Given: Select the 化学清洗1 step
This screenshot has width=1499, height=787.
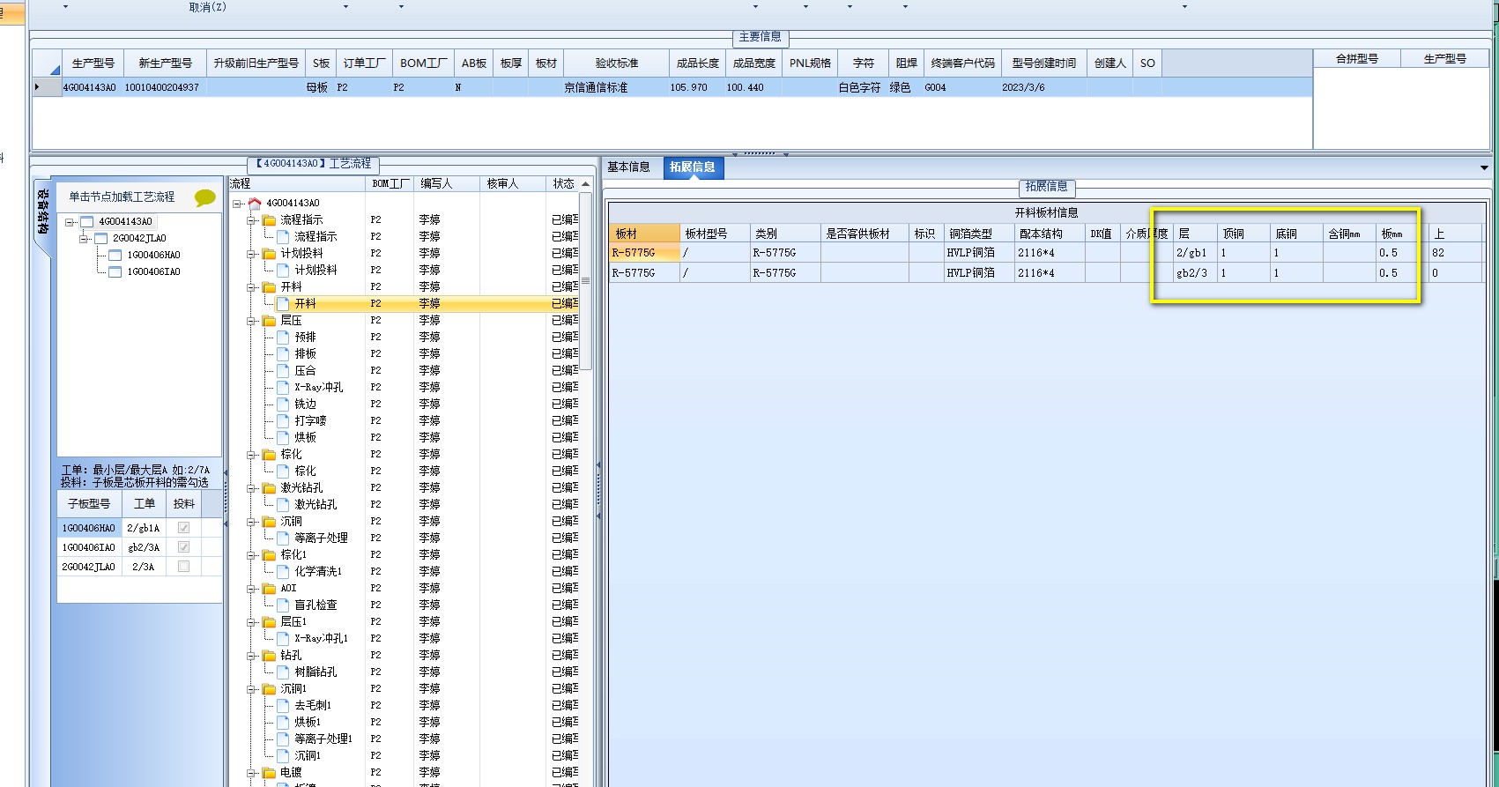Looking at the screenshot, I should [318, 571].
